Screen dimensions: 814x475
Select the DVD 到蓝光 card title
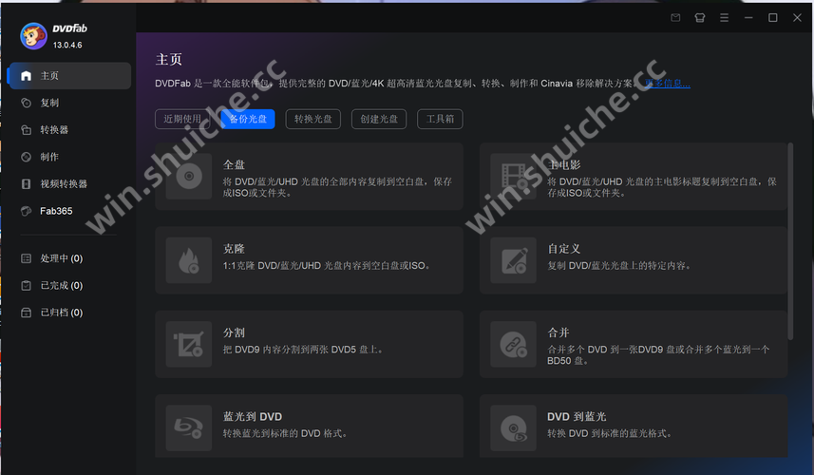point(577,416)
